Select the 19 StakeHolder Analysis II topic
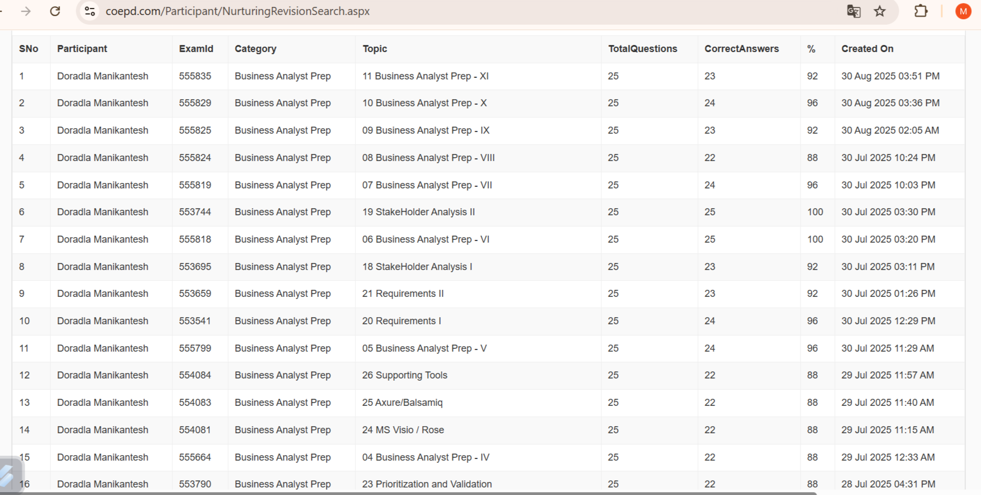981x495 pixels. click(418, 212)
